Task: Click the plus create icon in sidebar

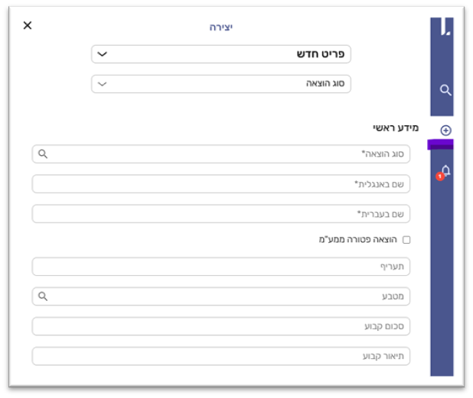Action: (x=445, y=131)
